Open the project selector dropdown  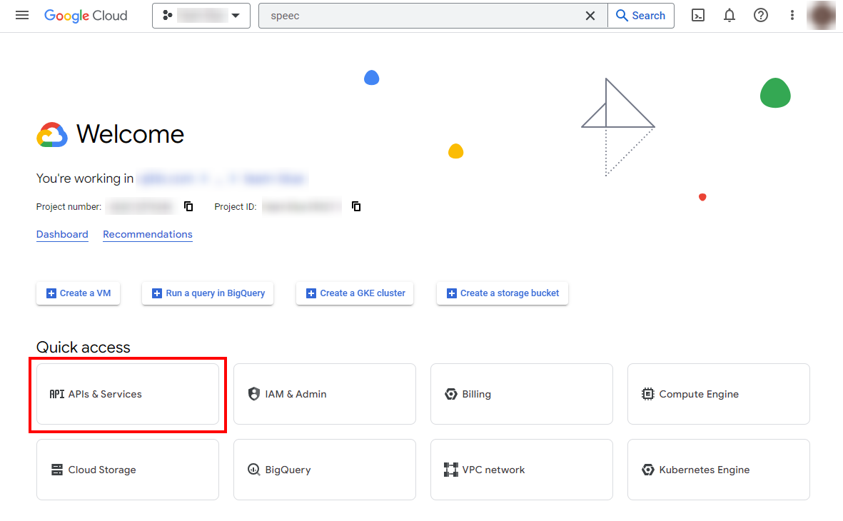pyautogui.click(x=201, y=16)
